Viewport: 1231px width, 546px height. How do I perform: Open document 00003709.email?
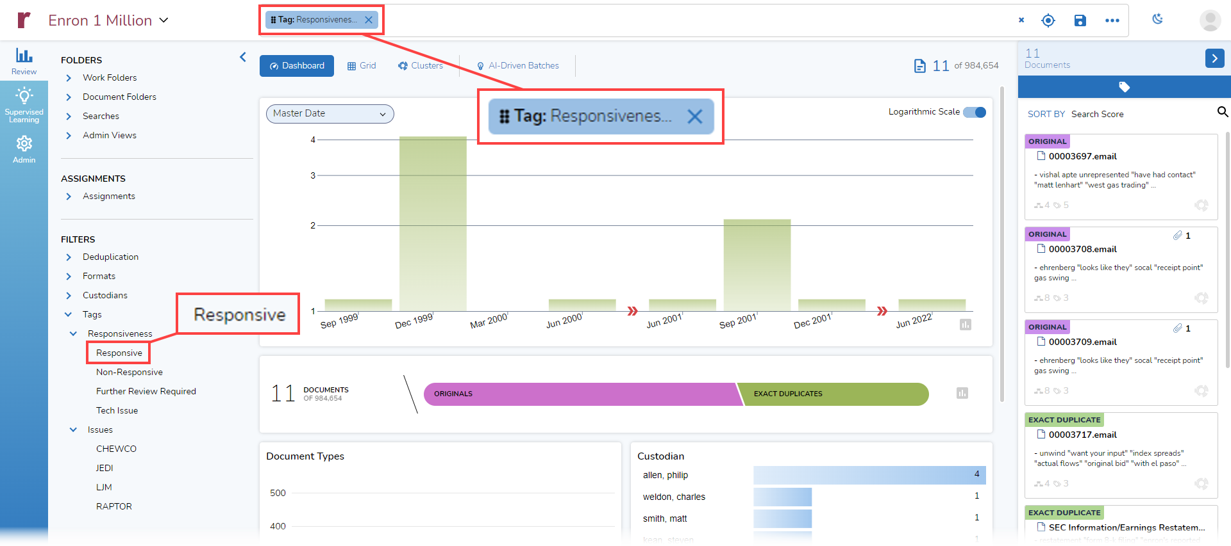click(1083, 342)
